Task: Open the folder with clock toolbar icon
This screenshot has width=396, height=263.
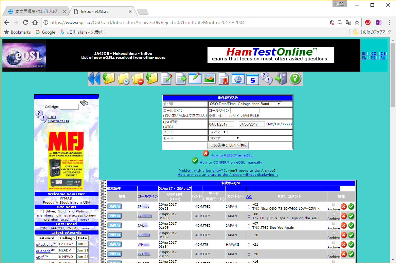Action: pyautogui.click(x=123, y=78)
